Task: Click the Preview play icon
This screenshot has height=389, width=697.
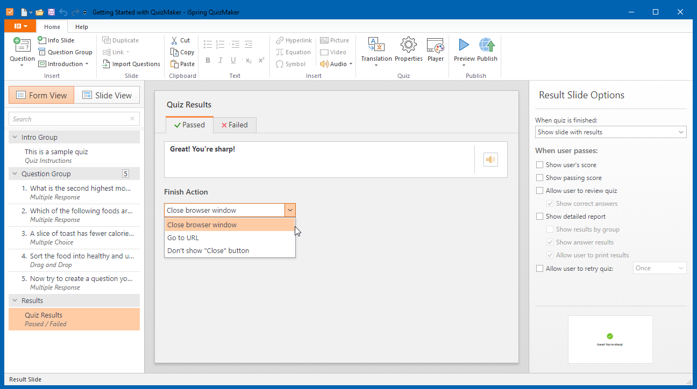Action: [x=464, y=46]
